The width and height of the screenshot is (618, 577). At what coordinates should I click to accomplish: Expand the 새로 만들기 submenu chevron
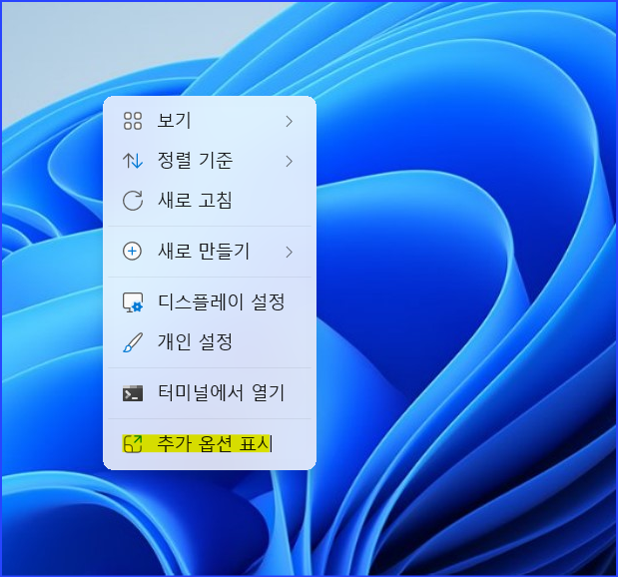(290, 252)
